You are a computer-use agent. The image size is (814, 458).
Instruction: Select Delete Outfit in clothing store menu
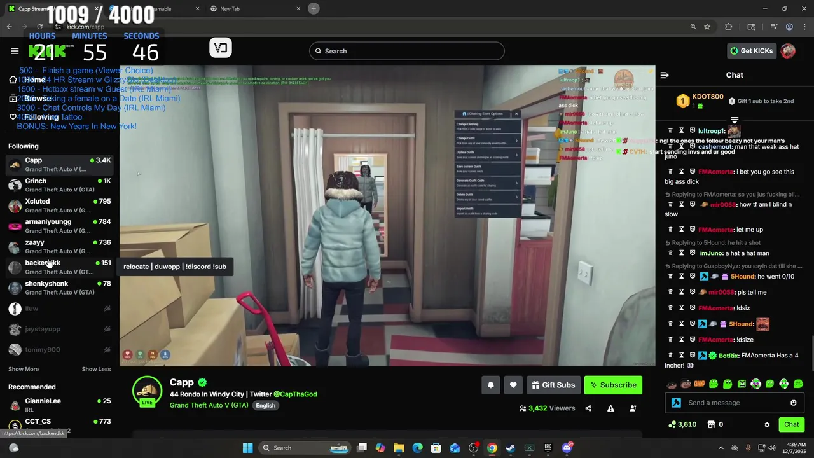487,196
